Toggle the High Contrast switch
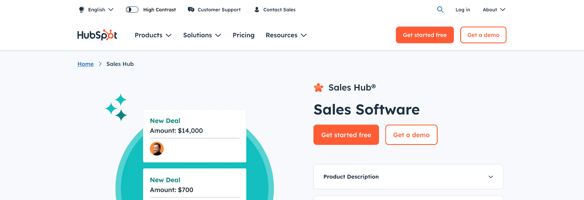Image resolution: width=584 pixels, height=200 pixels. [x=132, y=9]
